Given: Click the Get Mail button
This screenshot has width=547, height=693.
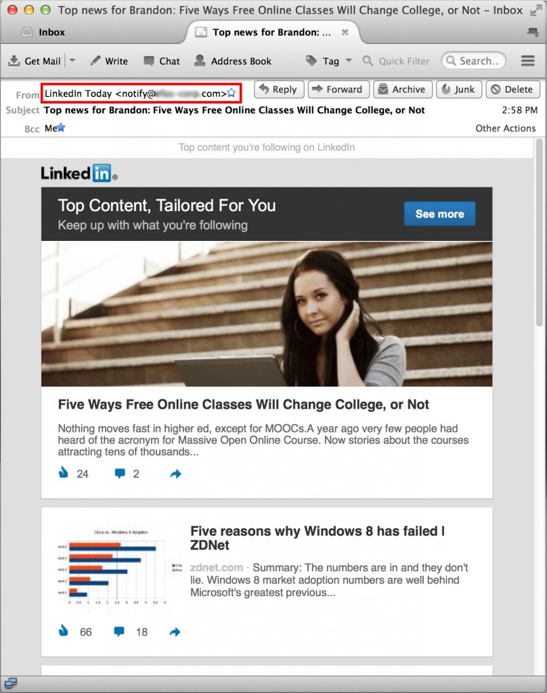Looking at the screenshot, I should pos(35,61).
